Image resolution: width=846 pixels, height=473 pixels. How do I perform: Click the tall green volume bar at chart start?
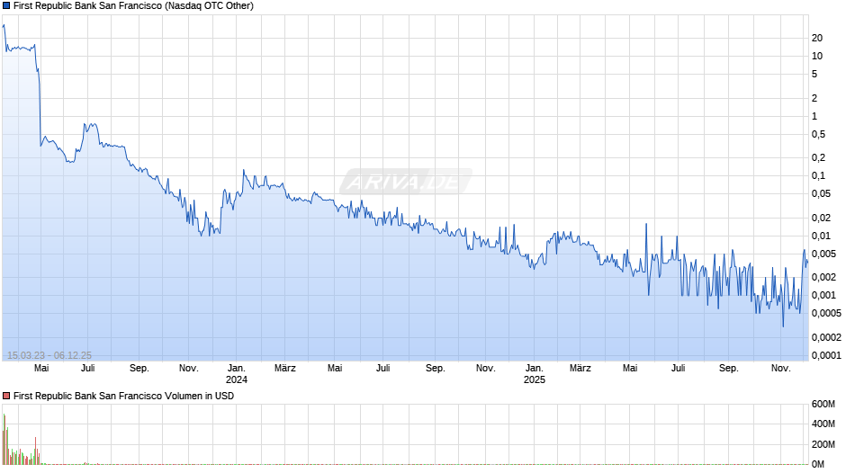(x=4, y=439)
